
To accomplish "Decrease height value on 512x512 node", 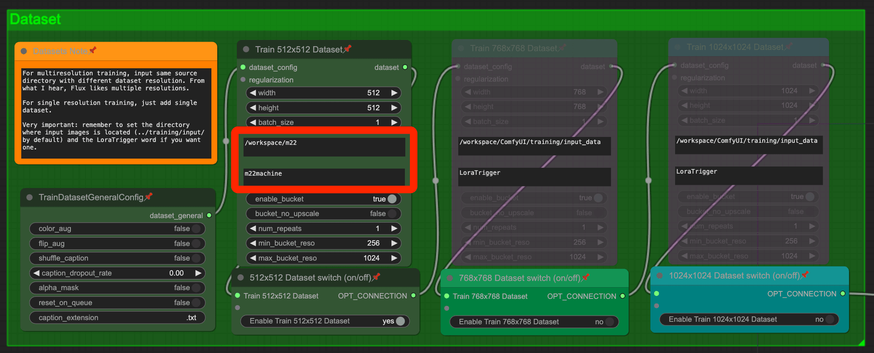I will pos(253,108).
